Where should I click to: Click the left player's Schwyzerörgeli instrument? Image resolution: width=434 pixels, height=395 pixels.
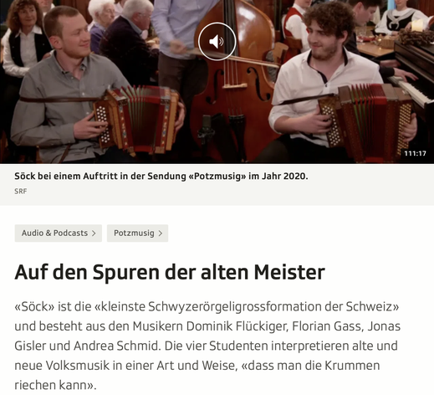(136, 119)
